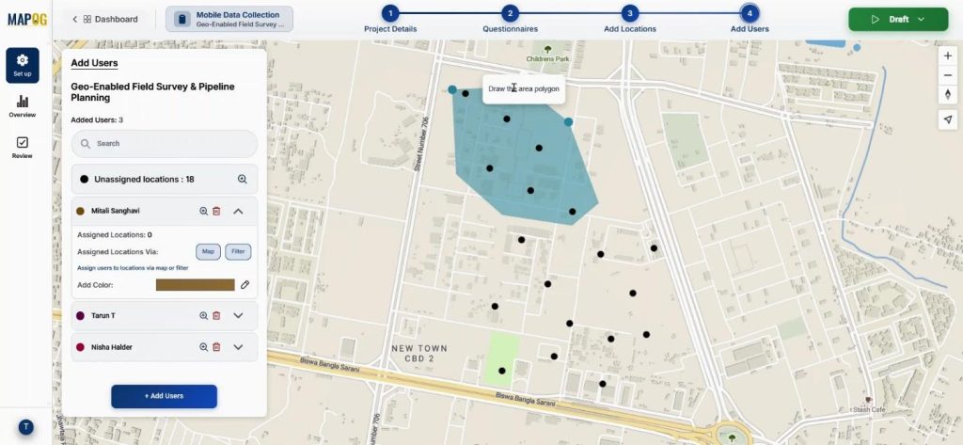Go to Review in sidebar

click(23, 147)
